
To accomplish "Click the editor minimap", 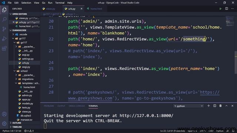I will click(x=230, y=21).
